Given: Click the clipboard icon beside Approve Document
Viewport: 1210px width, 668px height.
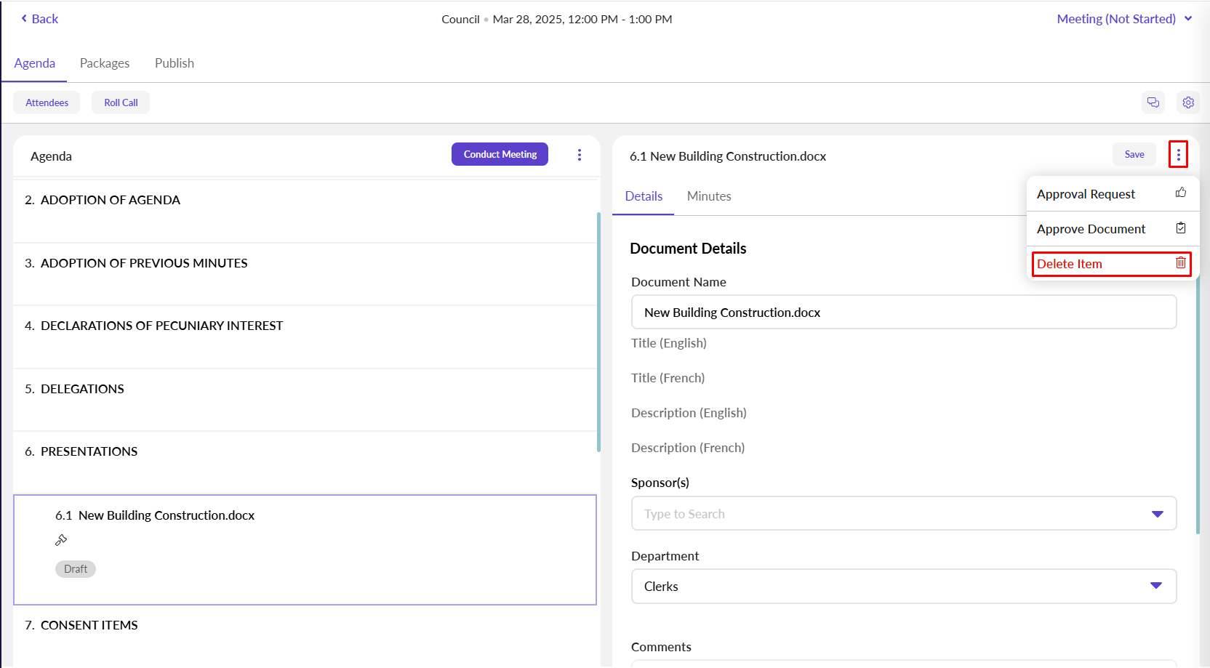Looking at the screenshot, I should [1180, 228].
